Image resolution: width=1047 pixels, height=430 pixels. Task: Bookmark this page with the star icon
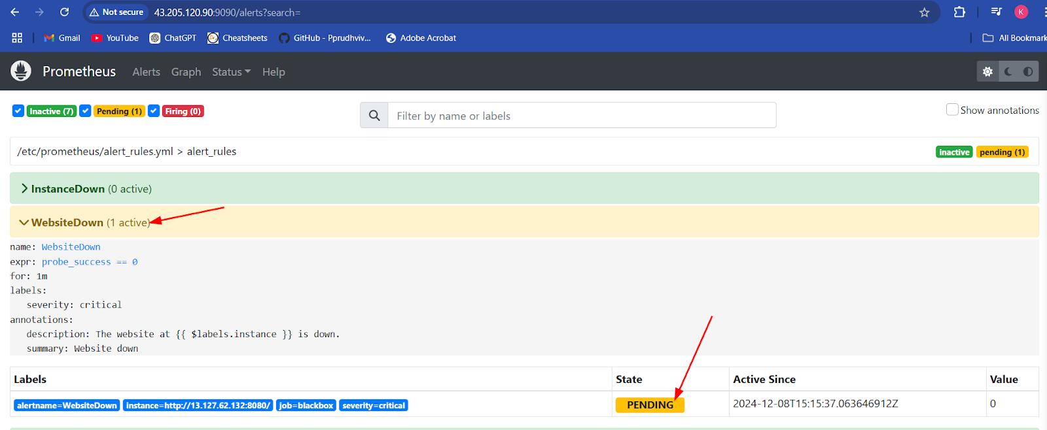[924, 12]
